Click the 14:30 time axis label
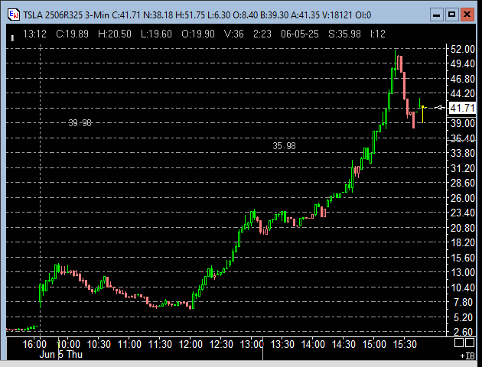Image resolution: width=482 pixels, height=367 pixels. 344,344
